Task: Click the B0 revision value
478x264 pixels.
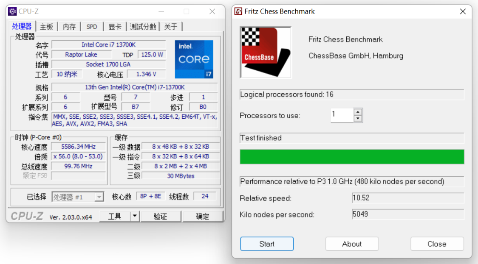Action: [203, 107]
